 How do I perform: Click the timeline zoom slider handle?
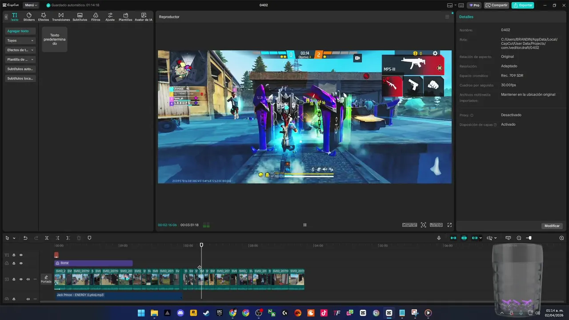(x=529, y=238)
